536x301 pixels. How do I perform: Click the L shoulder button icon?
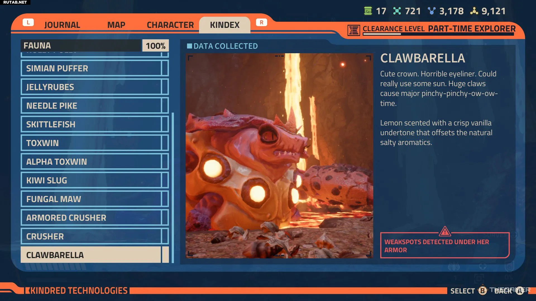tap(28, 23)
